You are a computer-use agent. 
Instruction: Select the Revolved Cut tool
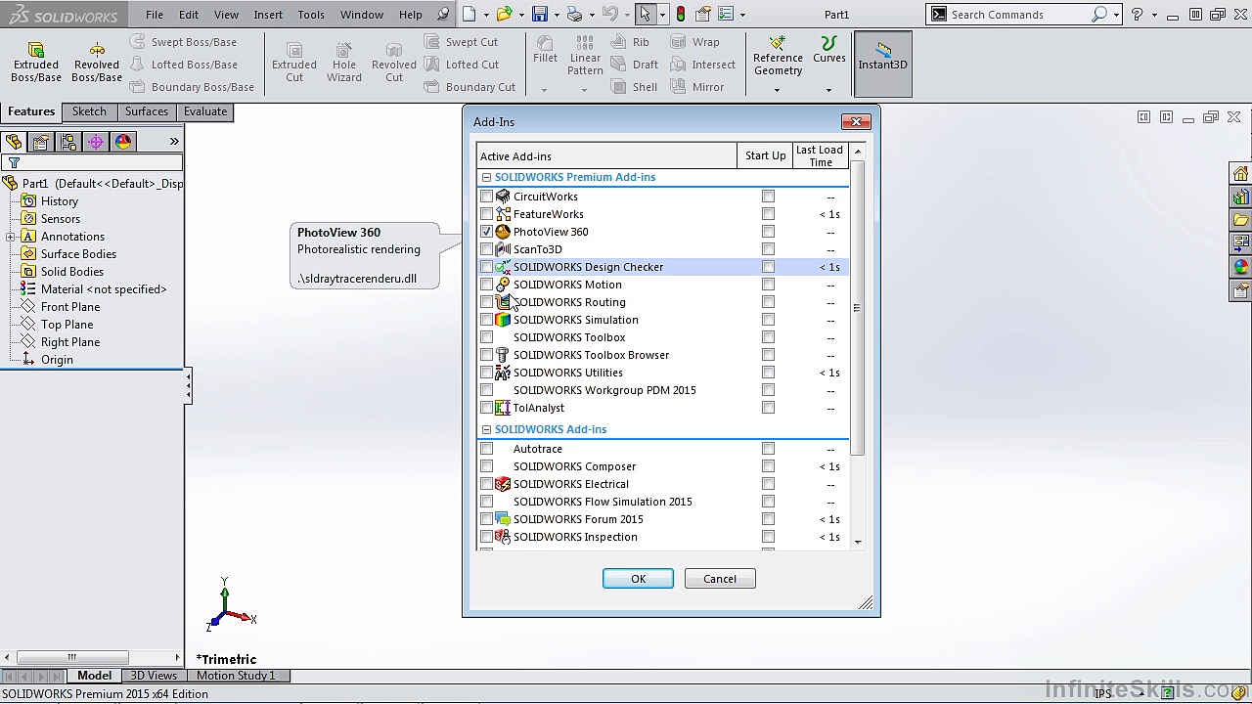point(394,62)
